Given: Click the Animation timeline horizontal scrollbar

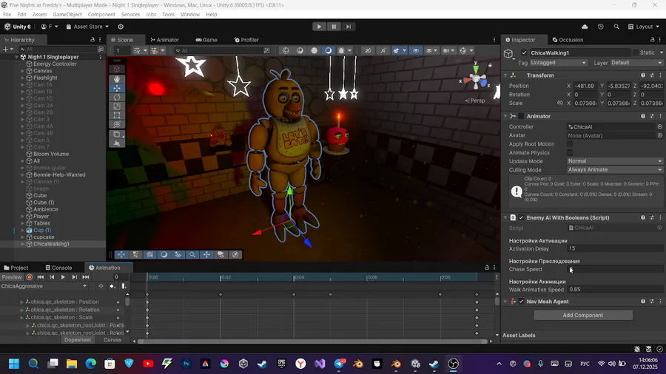Looking at the screenshot, I should click(x=312, y=341).
